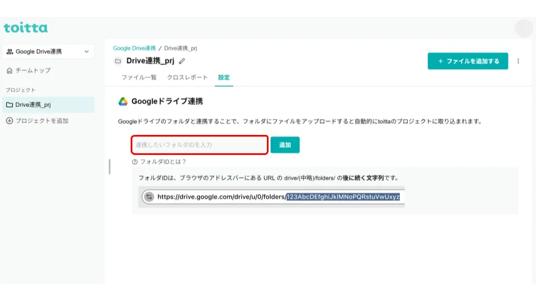The height and width of the screenshot is (301, 536).
Task: Switch to the ファイル一覧 tab
Action: [x=139, y=77]
